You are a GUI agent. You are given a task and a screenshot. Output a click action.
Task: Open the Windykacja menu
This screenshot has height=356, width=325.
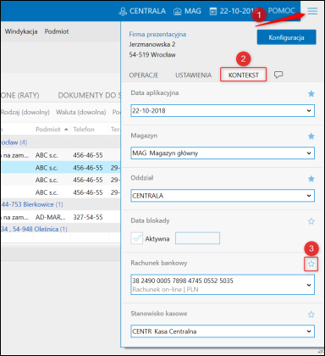pyautogui.click(x=21, y=31)
